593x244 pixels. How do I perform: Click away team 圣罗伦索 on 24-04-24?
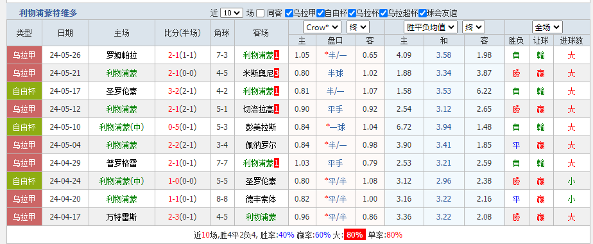point(261,181)
